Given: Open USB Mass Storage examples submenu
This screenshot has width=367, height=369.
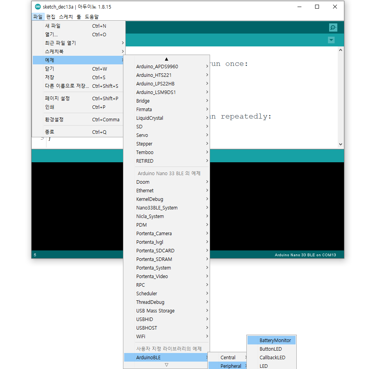Looking at the screenshot, I should [167, 310].
